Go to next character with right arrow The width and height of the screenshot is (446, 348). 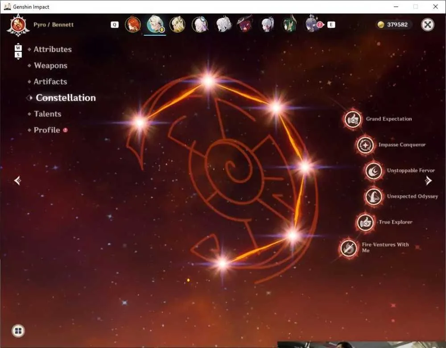(x=428, y=180)
